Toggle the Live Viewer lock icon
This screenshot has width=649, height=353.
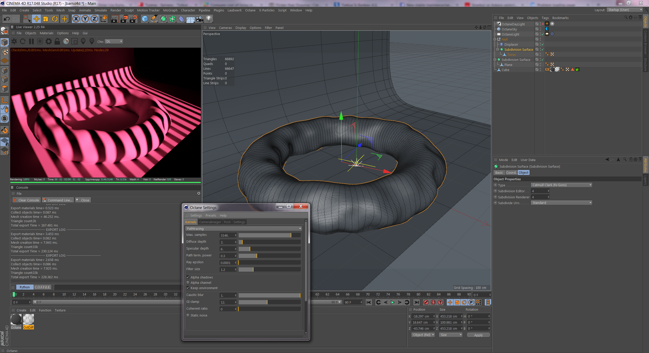pyautogui.click(x=57, y=41)
